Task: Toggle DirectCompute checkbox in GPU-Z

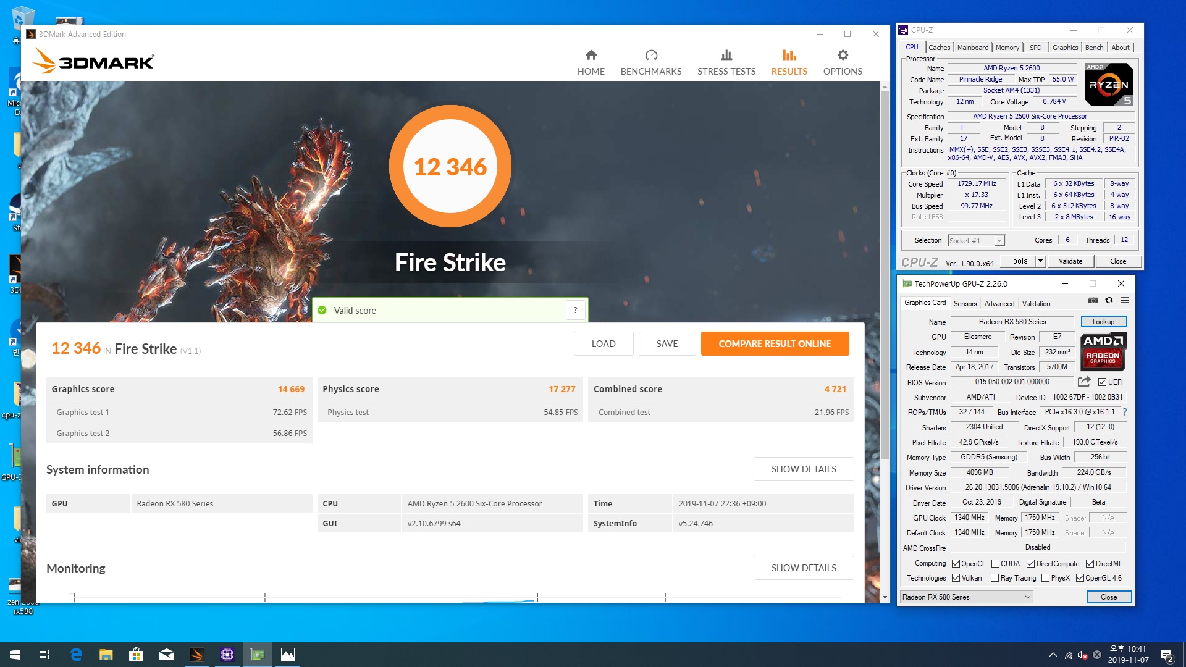Action: (1030, 564)
